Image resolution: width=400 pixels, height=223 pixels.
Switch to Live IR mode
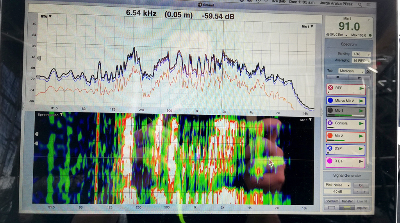(362, 201)
